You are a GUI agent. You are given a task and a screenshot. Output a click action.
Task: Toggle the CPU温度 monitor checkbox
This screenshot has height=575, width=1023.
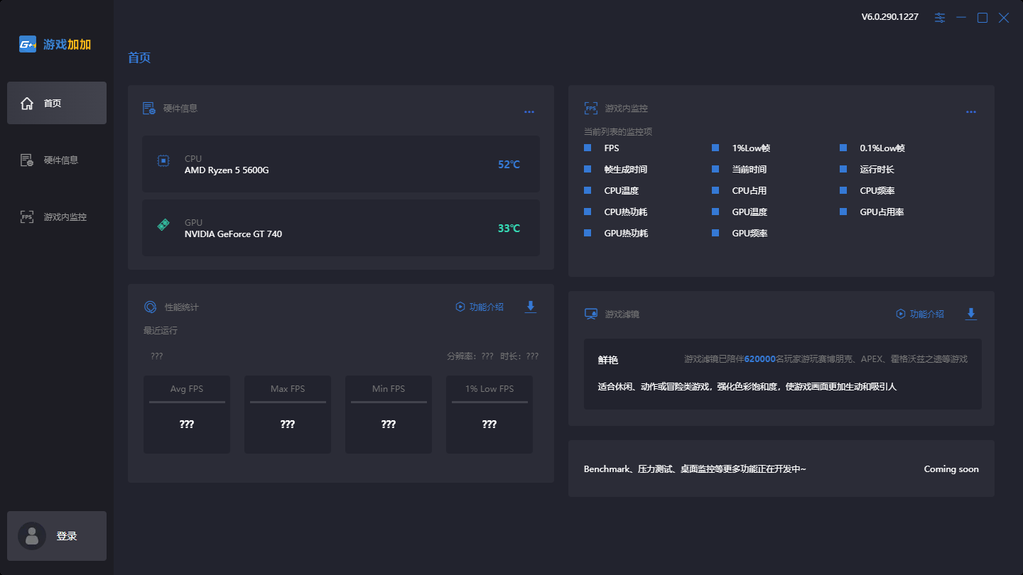pos(588,191)
